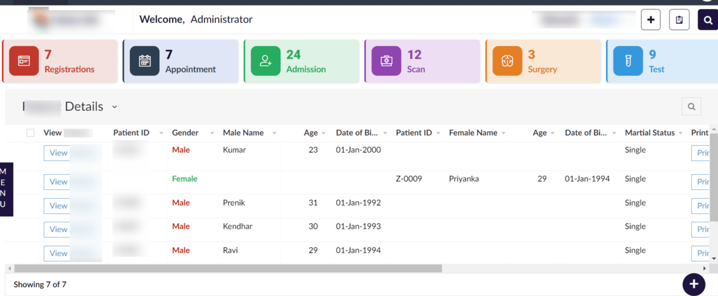Click the View button for Kumar

click(x=58, y=153)
